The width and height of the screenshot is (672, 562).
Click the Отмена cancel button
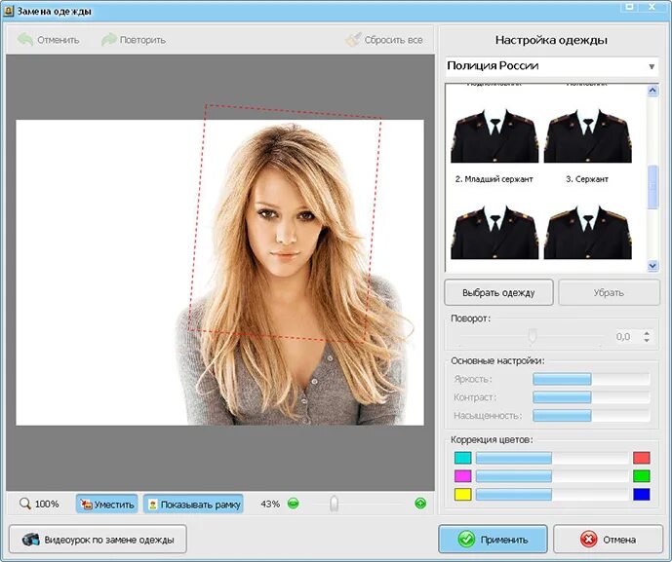[x=609, y=540]
